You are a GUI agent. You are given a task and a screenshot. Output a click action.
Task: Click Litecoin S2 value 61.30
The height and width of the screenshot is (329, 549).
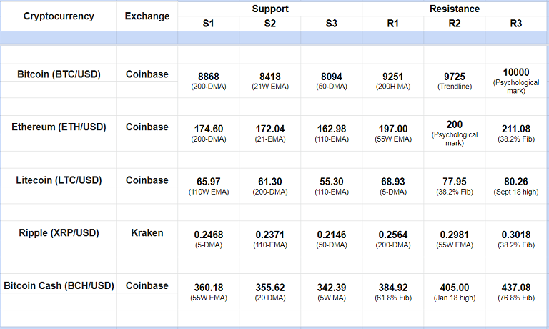[x=270, y=182]
